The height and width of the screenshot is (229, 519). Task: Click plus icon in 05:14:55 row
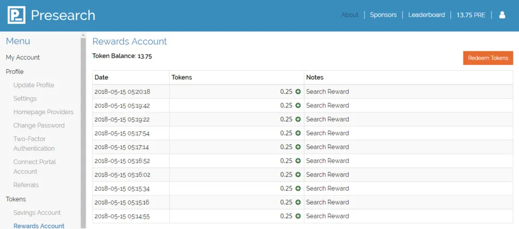pos(298,216)
